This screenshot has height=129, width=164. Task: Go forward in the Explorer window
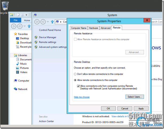[x=20, y=26]
